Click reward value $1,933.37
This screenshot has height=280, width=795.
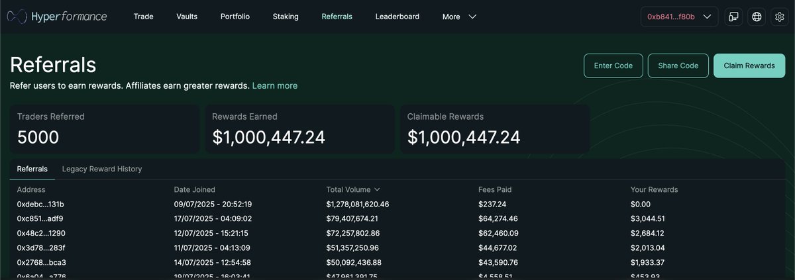coord(647,262)
